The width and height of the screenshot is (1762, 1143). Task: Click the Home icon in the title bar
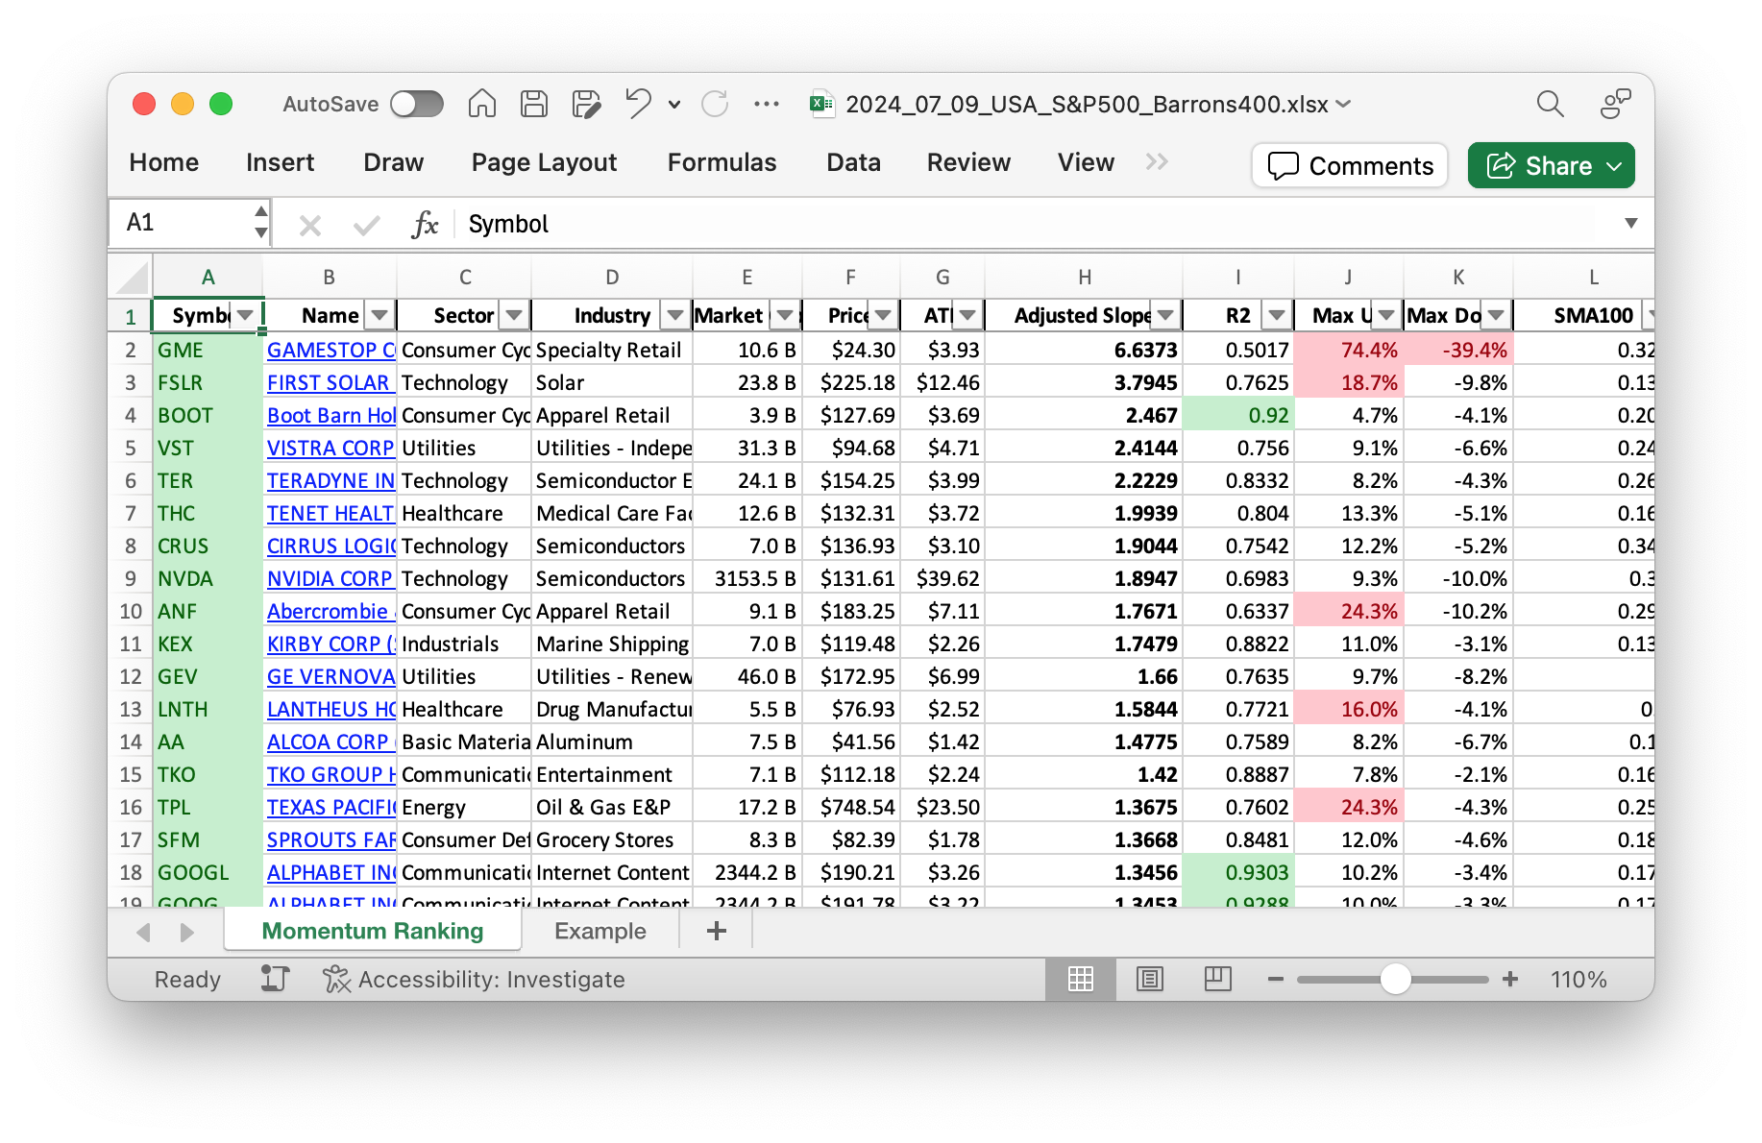[482, 104]
